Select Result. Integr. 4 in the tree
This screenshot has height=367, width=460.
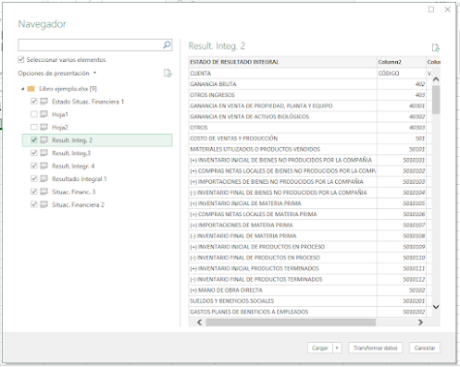(74, 166)
